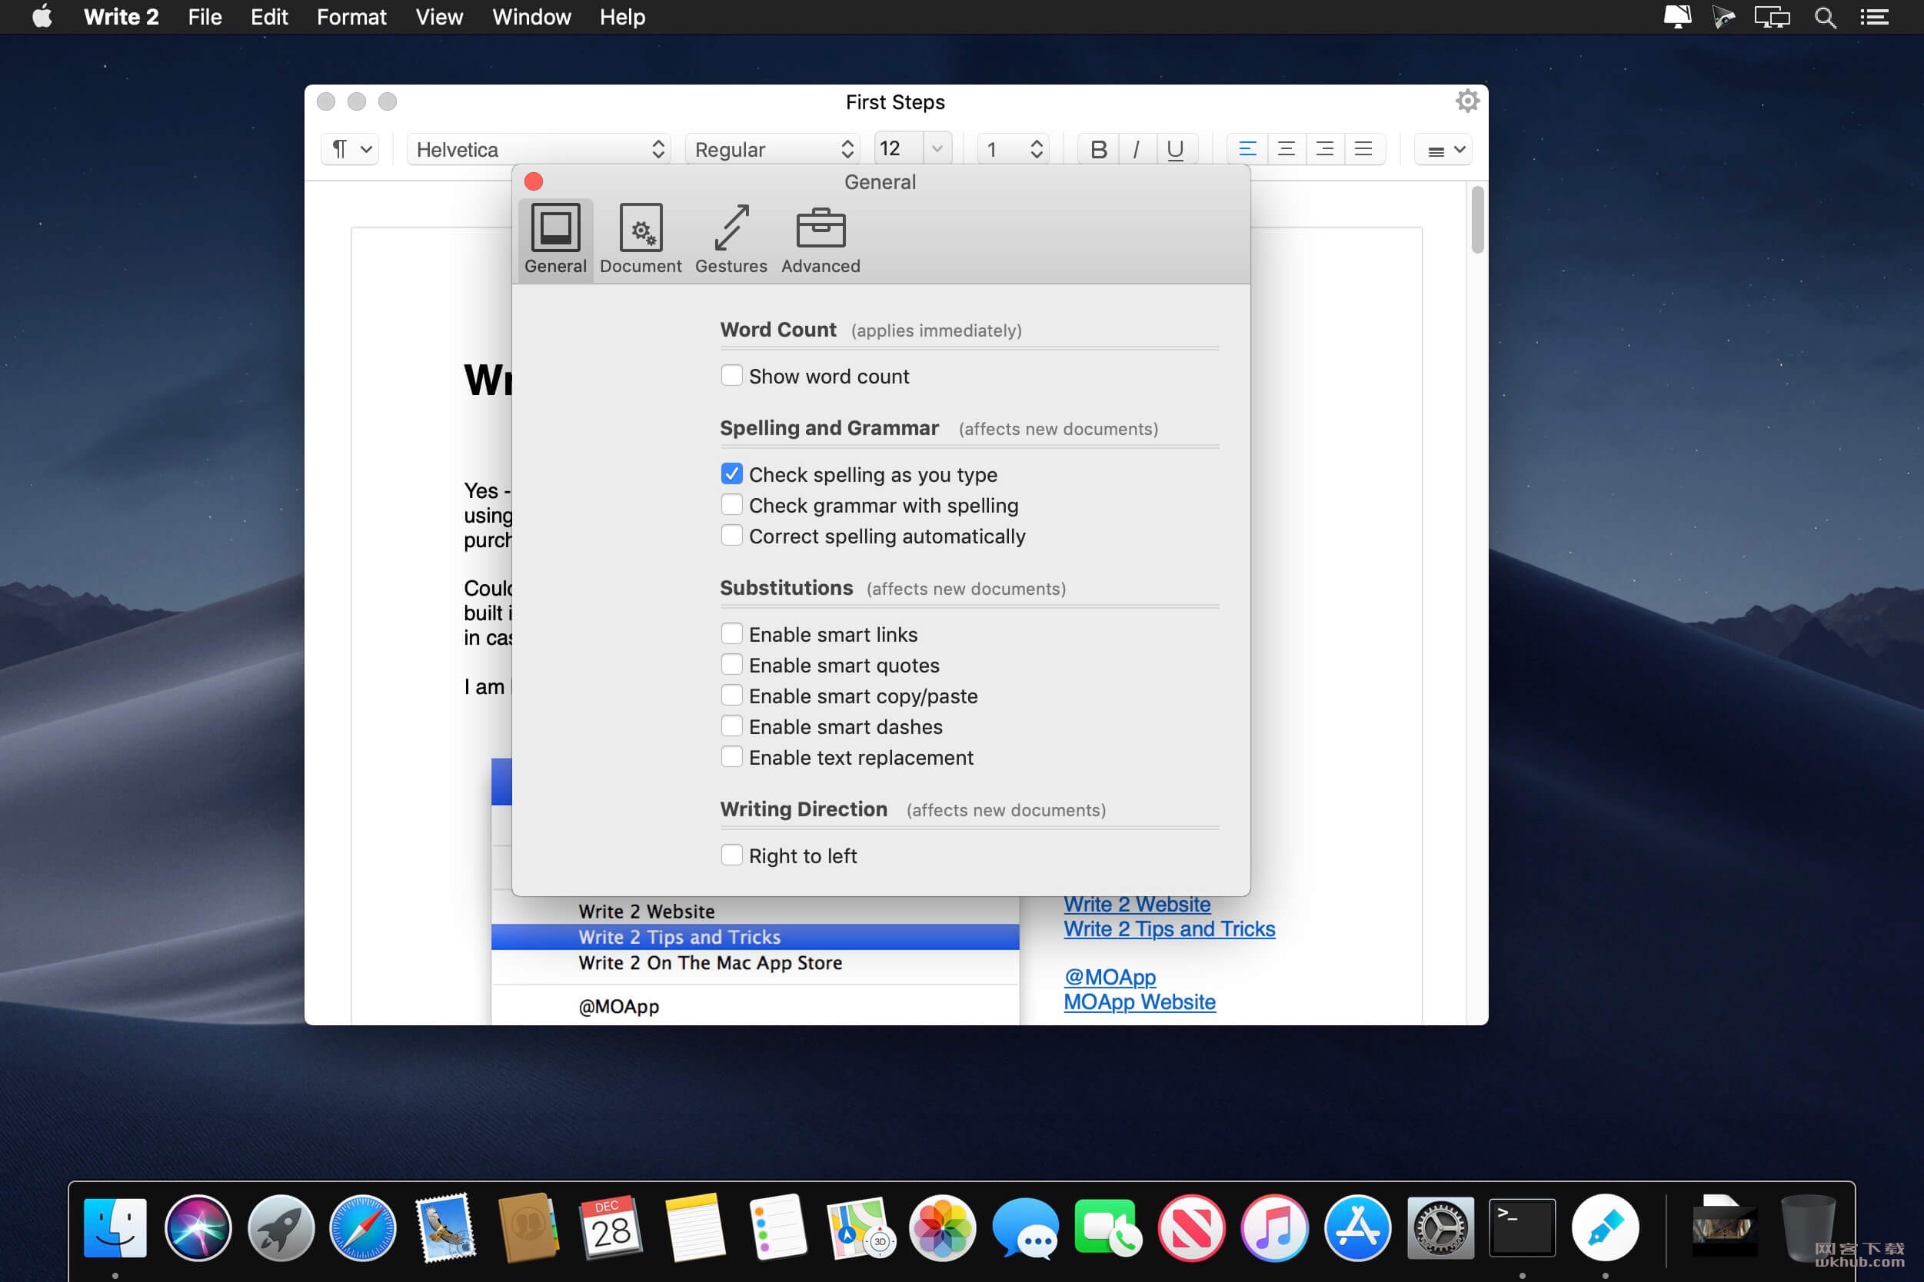Close the General preferences window

[534, 181]
